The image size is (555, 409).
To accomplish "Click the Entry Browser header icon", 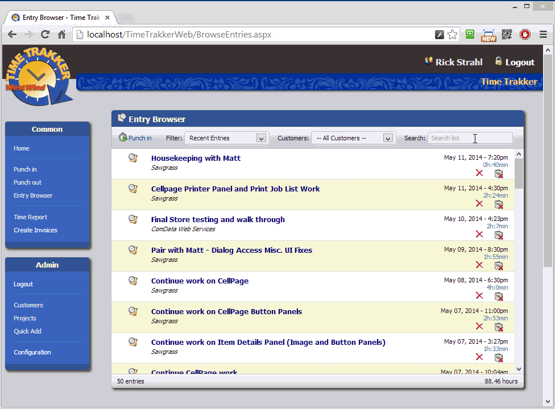I will click(121, 118).
